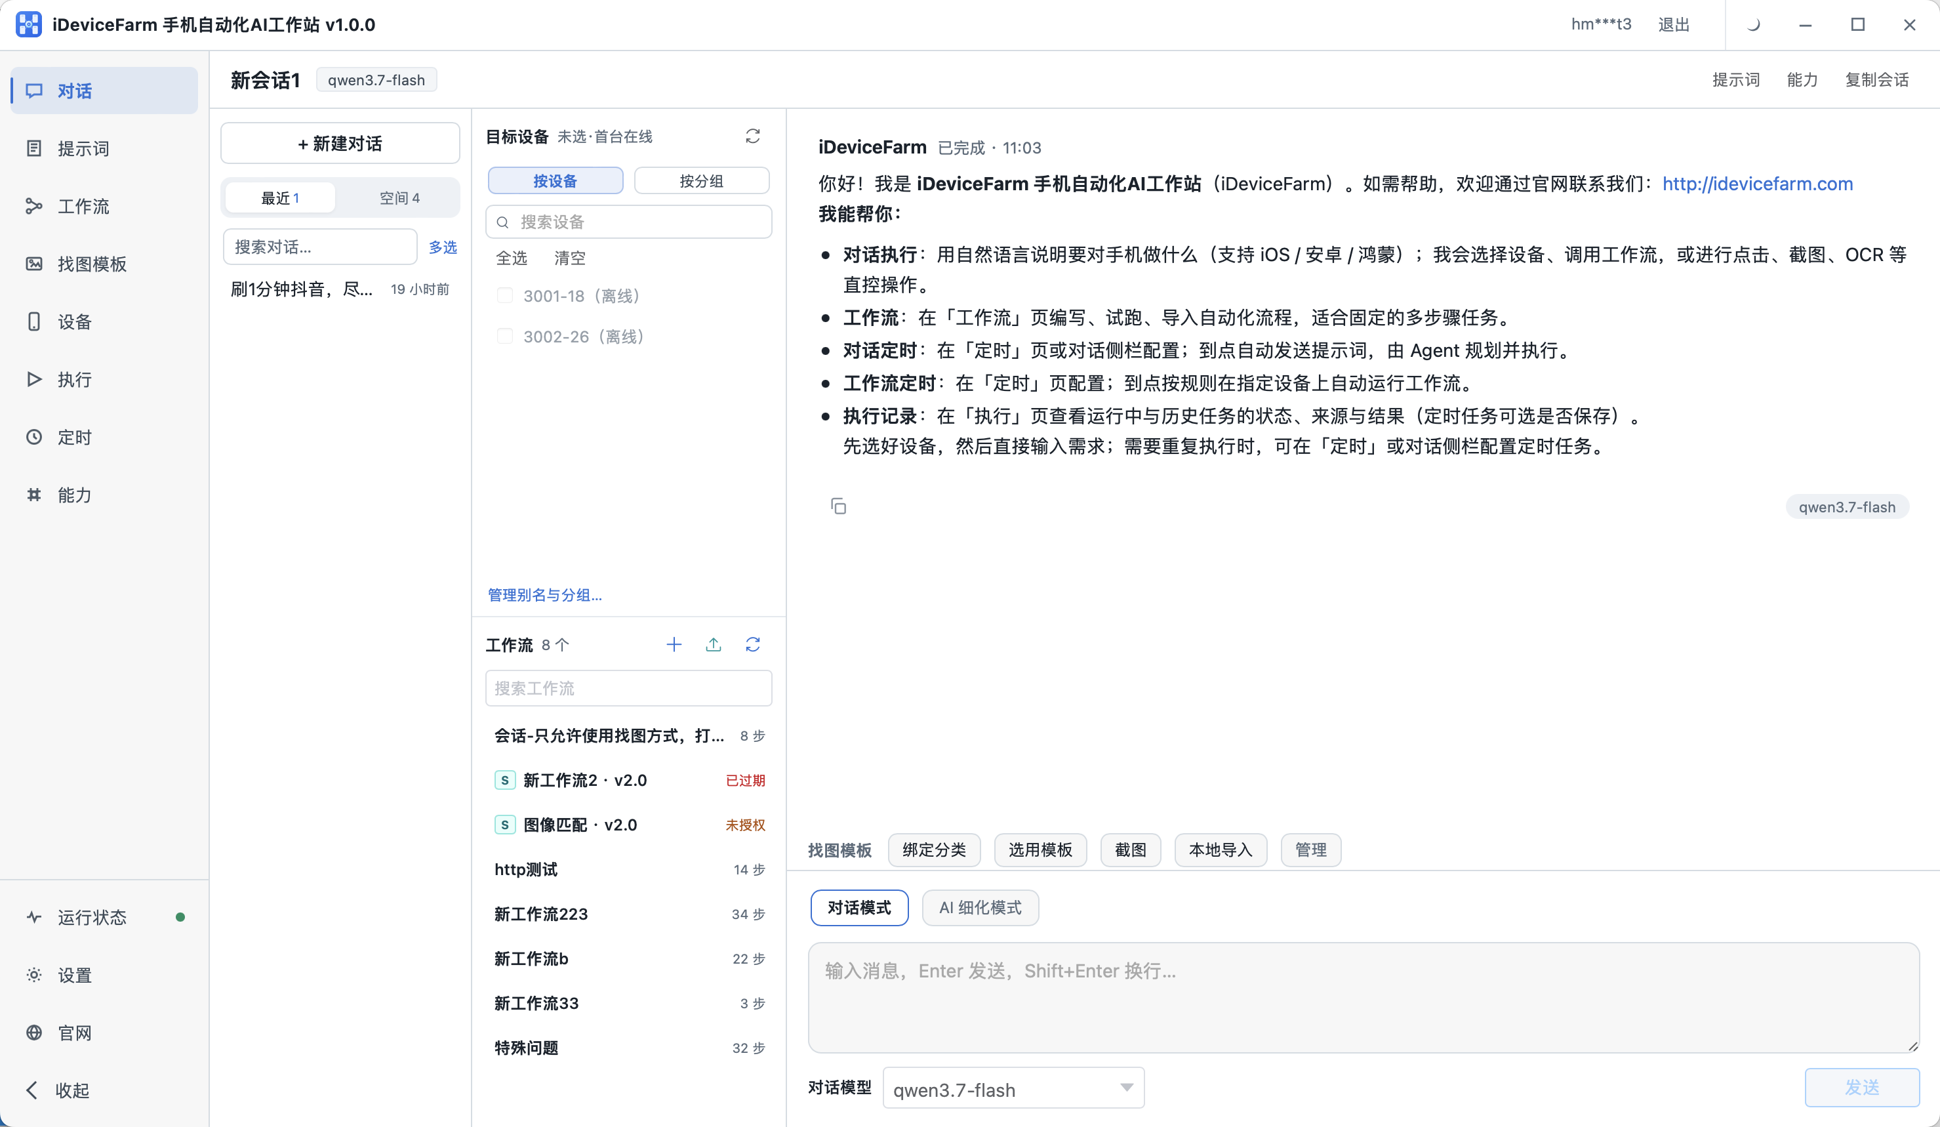This screenshot has height=1127, width=1940.
Task: Open the idevicefarm.com hyperlink
Action: point(1757,183)
